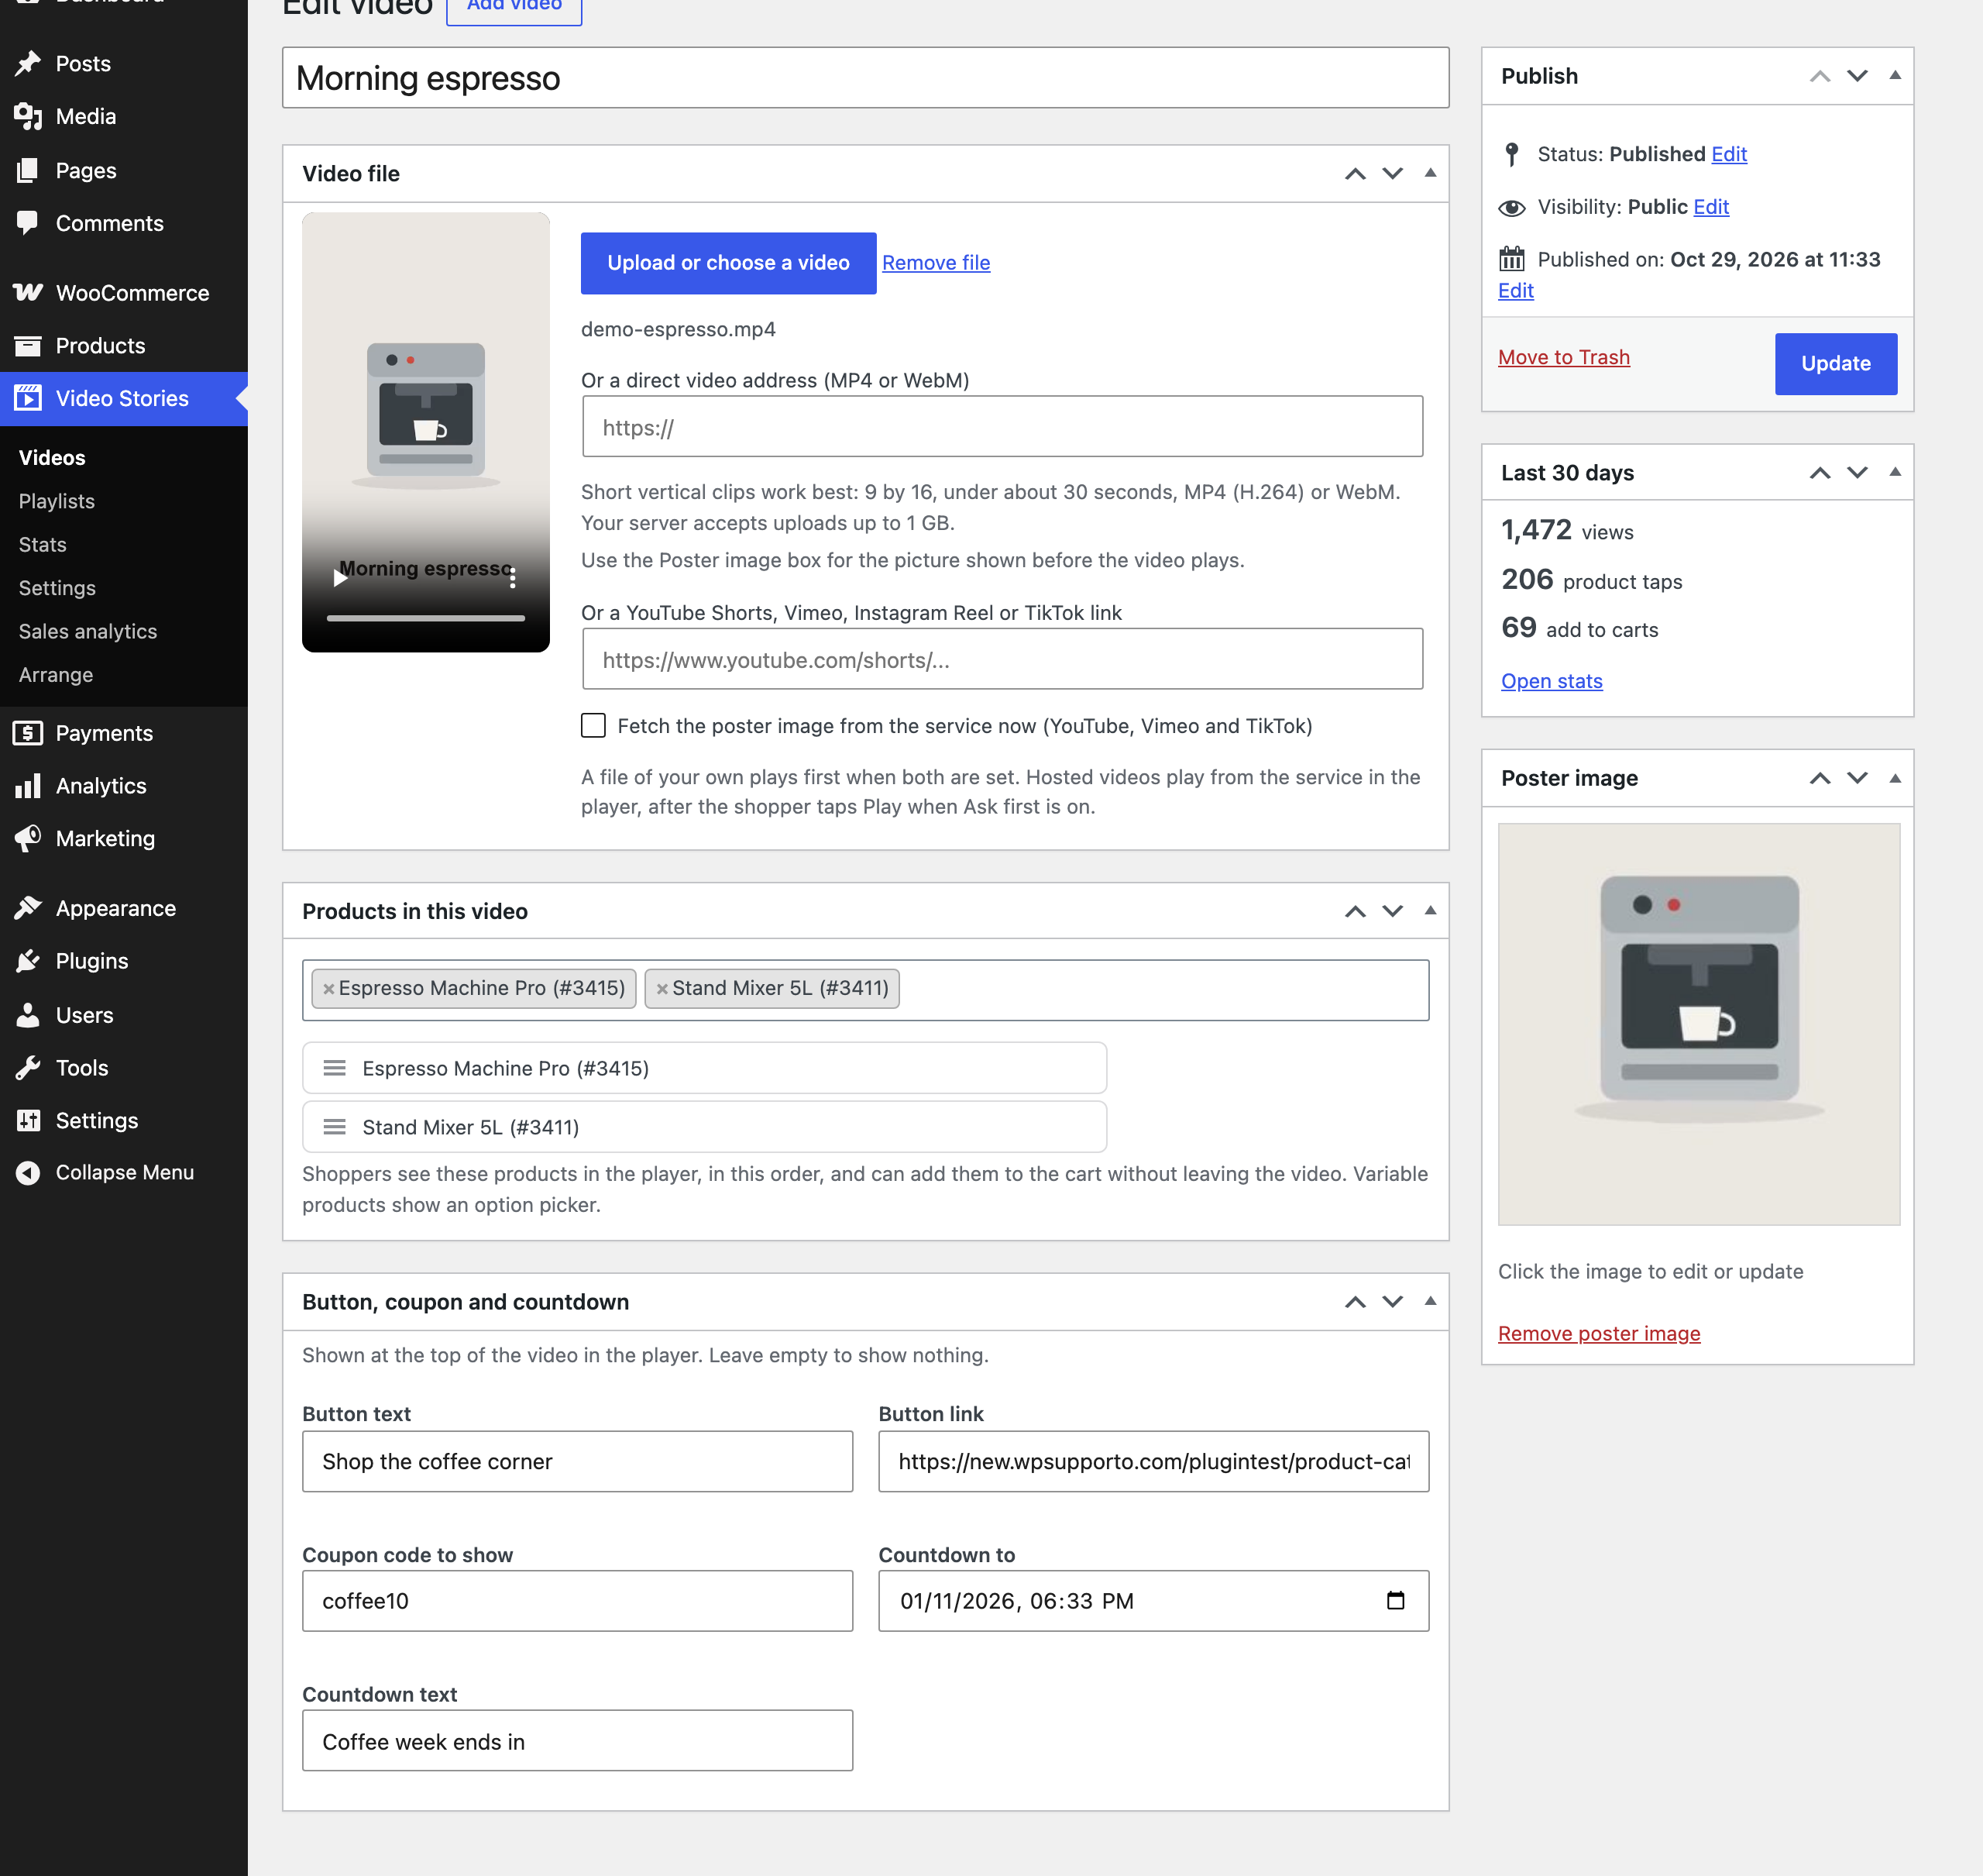Open the Arrange submenu item
The width and height of the screenshot is (1983, 1876).
(56, 674)
